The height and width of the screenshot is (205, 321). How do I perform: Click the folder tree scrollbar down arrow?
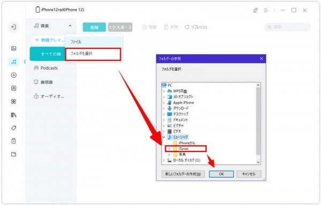(x=258, y=162)
